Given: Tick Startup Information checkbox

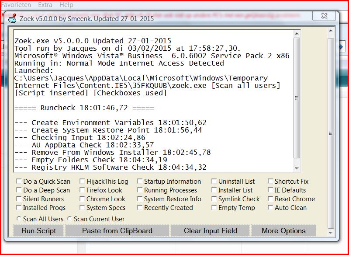Looking at the screenshot, I should pyautogui.click(x=140, y=181).
